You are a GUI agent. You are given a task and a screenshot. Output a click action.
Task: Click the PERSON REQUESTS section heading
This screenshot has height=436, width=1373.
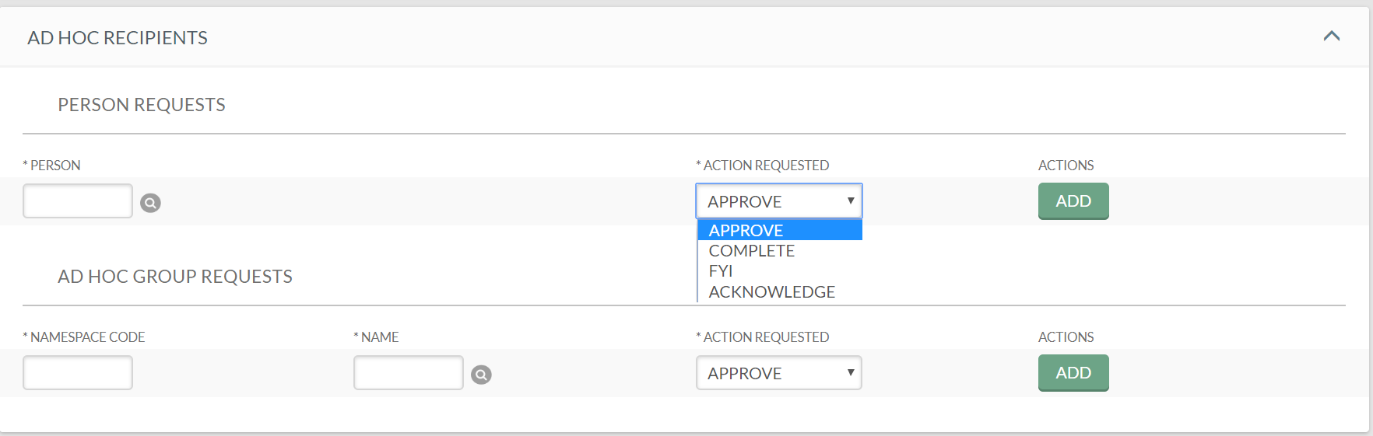(x=142, y=105)
